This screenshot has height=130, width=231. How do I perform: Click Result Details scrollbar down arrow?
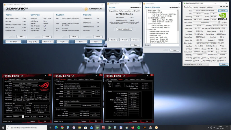coord(178,42)
